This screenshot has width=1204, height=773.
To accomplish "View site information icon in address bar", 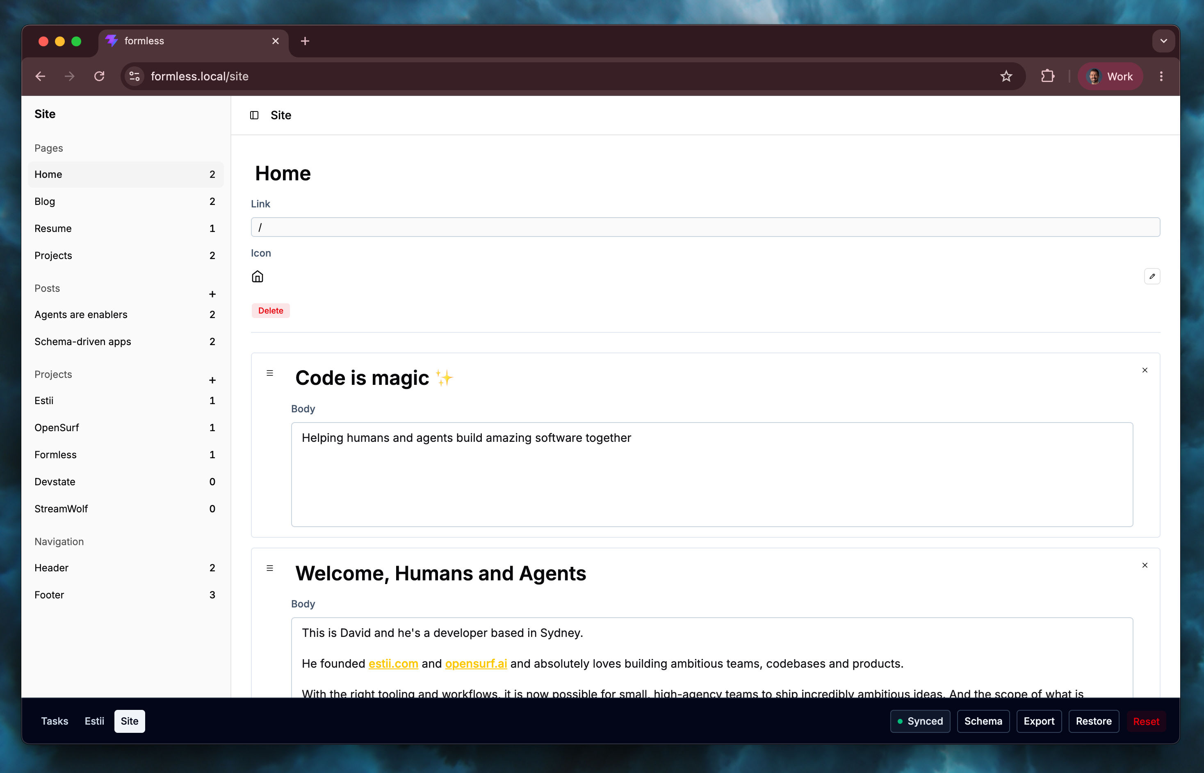I will click(135, 76).
